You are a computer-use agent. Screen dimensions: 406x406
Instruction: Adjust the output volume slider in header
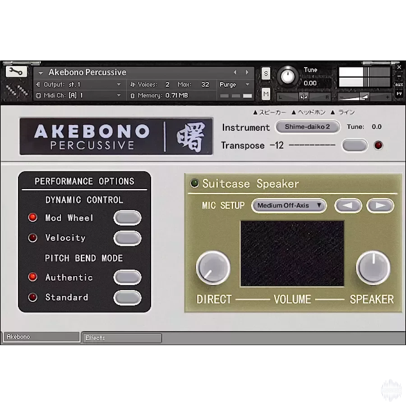click(x=364, y=97)
